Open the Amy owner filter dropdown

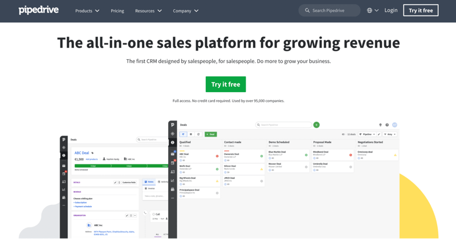click(390, 134)
